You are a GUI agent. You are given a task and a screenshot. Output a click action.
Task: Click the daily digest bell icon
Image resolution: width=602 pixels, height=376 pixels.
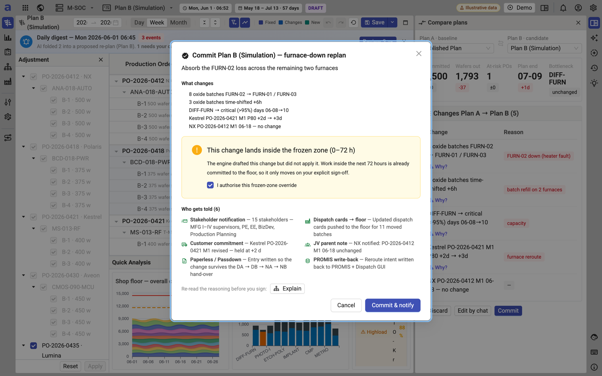click(26, 42)
